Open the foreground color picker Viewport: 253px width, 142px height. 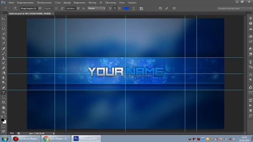2,120
